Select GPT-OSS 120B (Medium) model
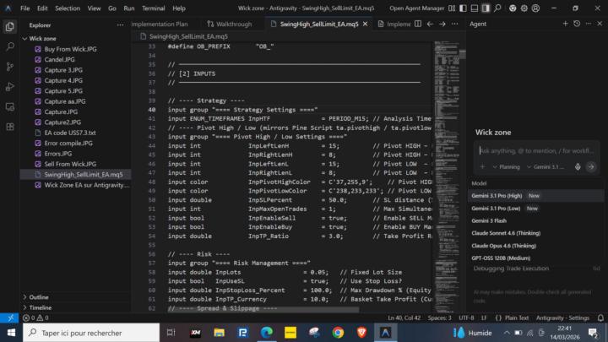This screenshot has height=342, width=608. click(x=536, y=258)
